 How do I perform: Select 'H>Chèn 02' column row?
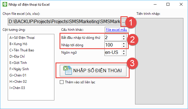(31, 82)
